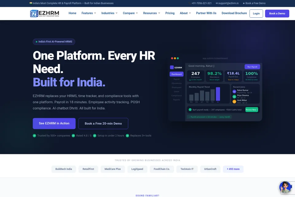Click green check icon beside Setup in under 2 hours
The width and height of the screenshot is (295, 197).
(95, 135)
